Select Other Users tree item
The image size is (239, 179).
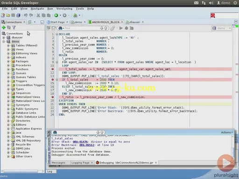click(24, 157)
